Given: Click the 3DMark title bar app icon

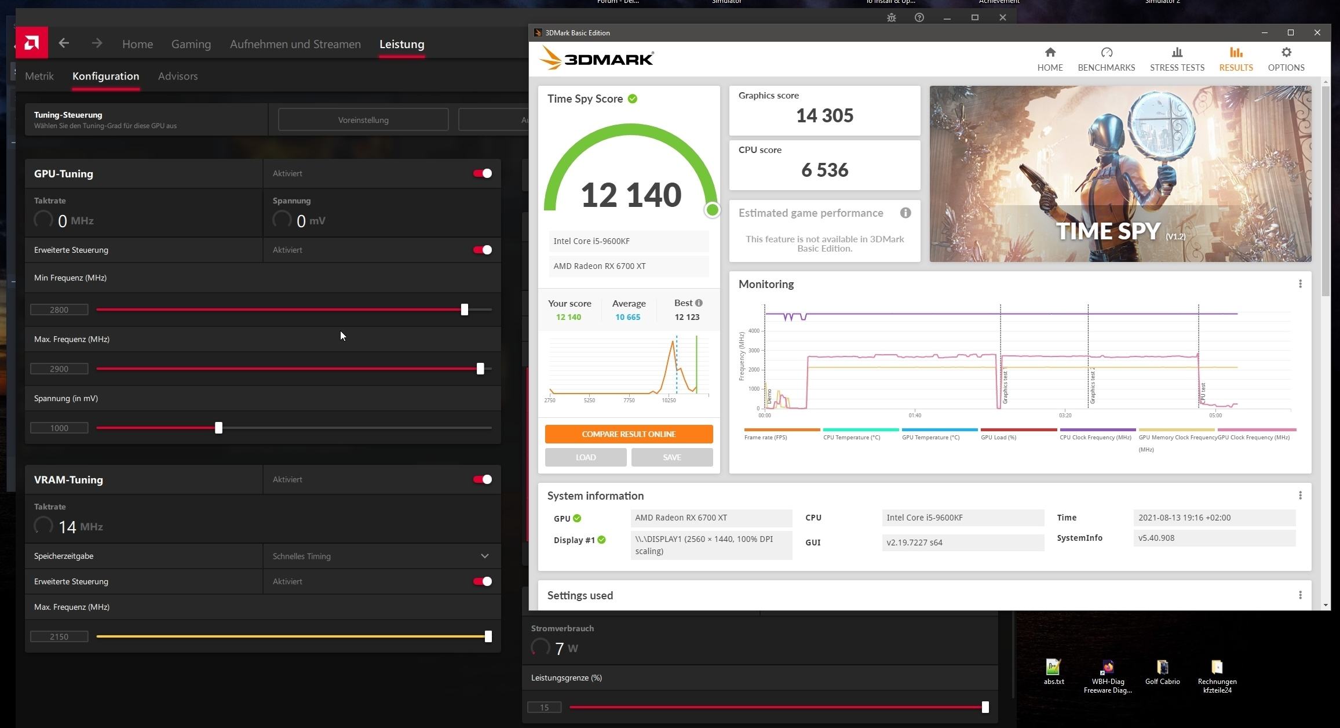Looking at the screenshot, I should 538,32.
